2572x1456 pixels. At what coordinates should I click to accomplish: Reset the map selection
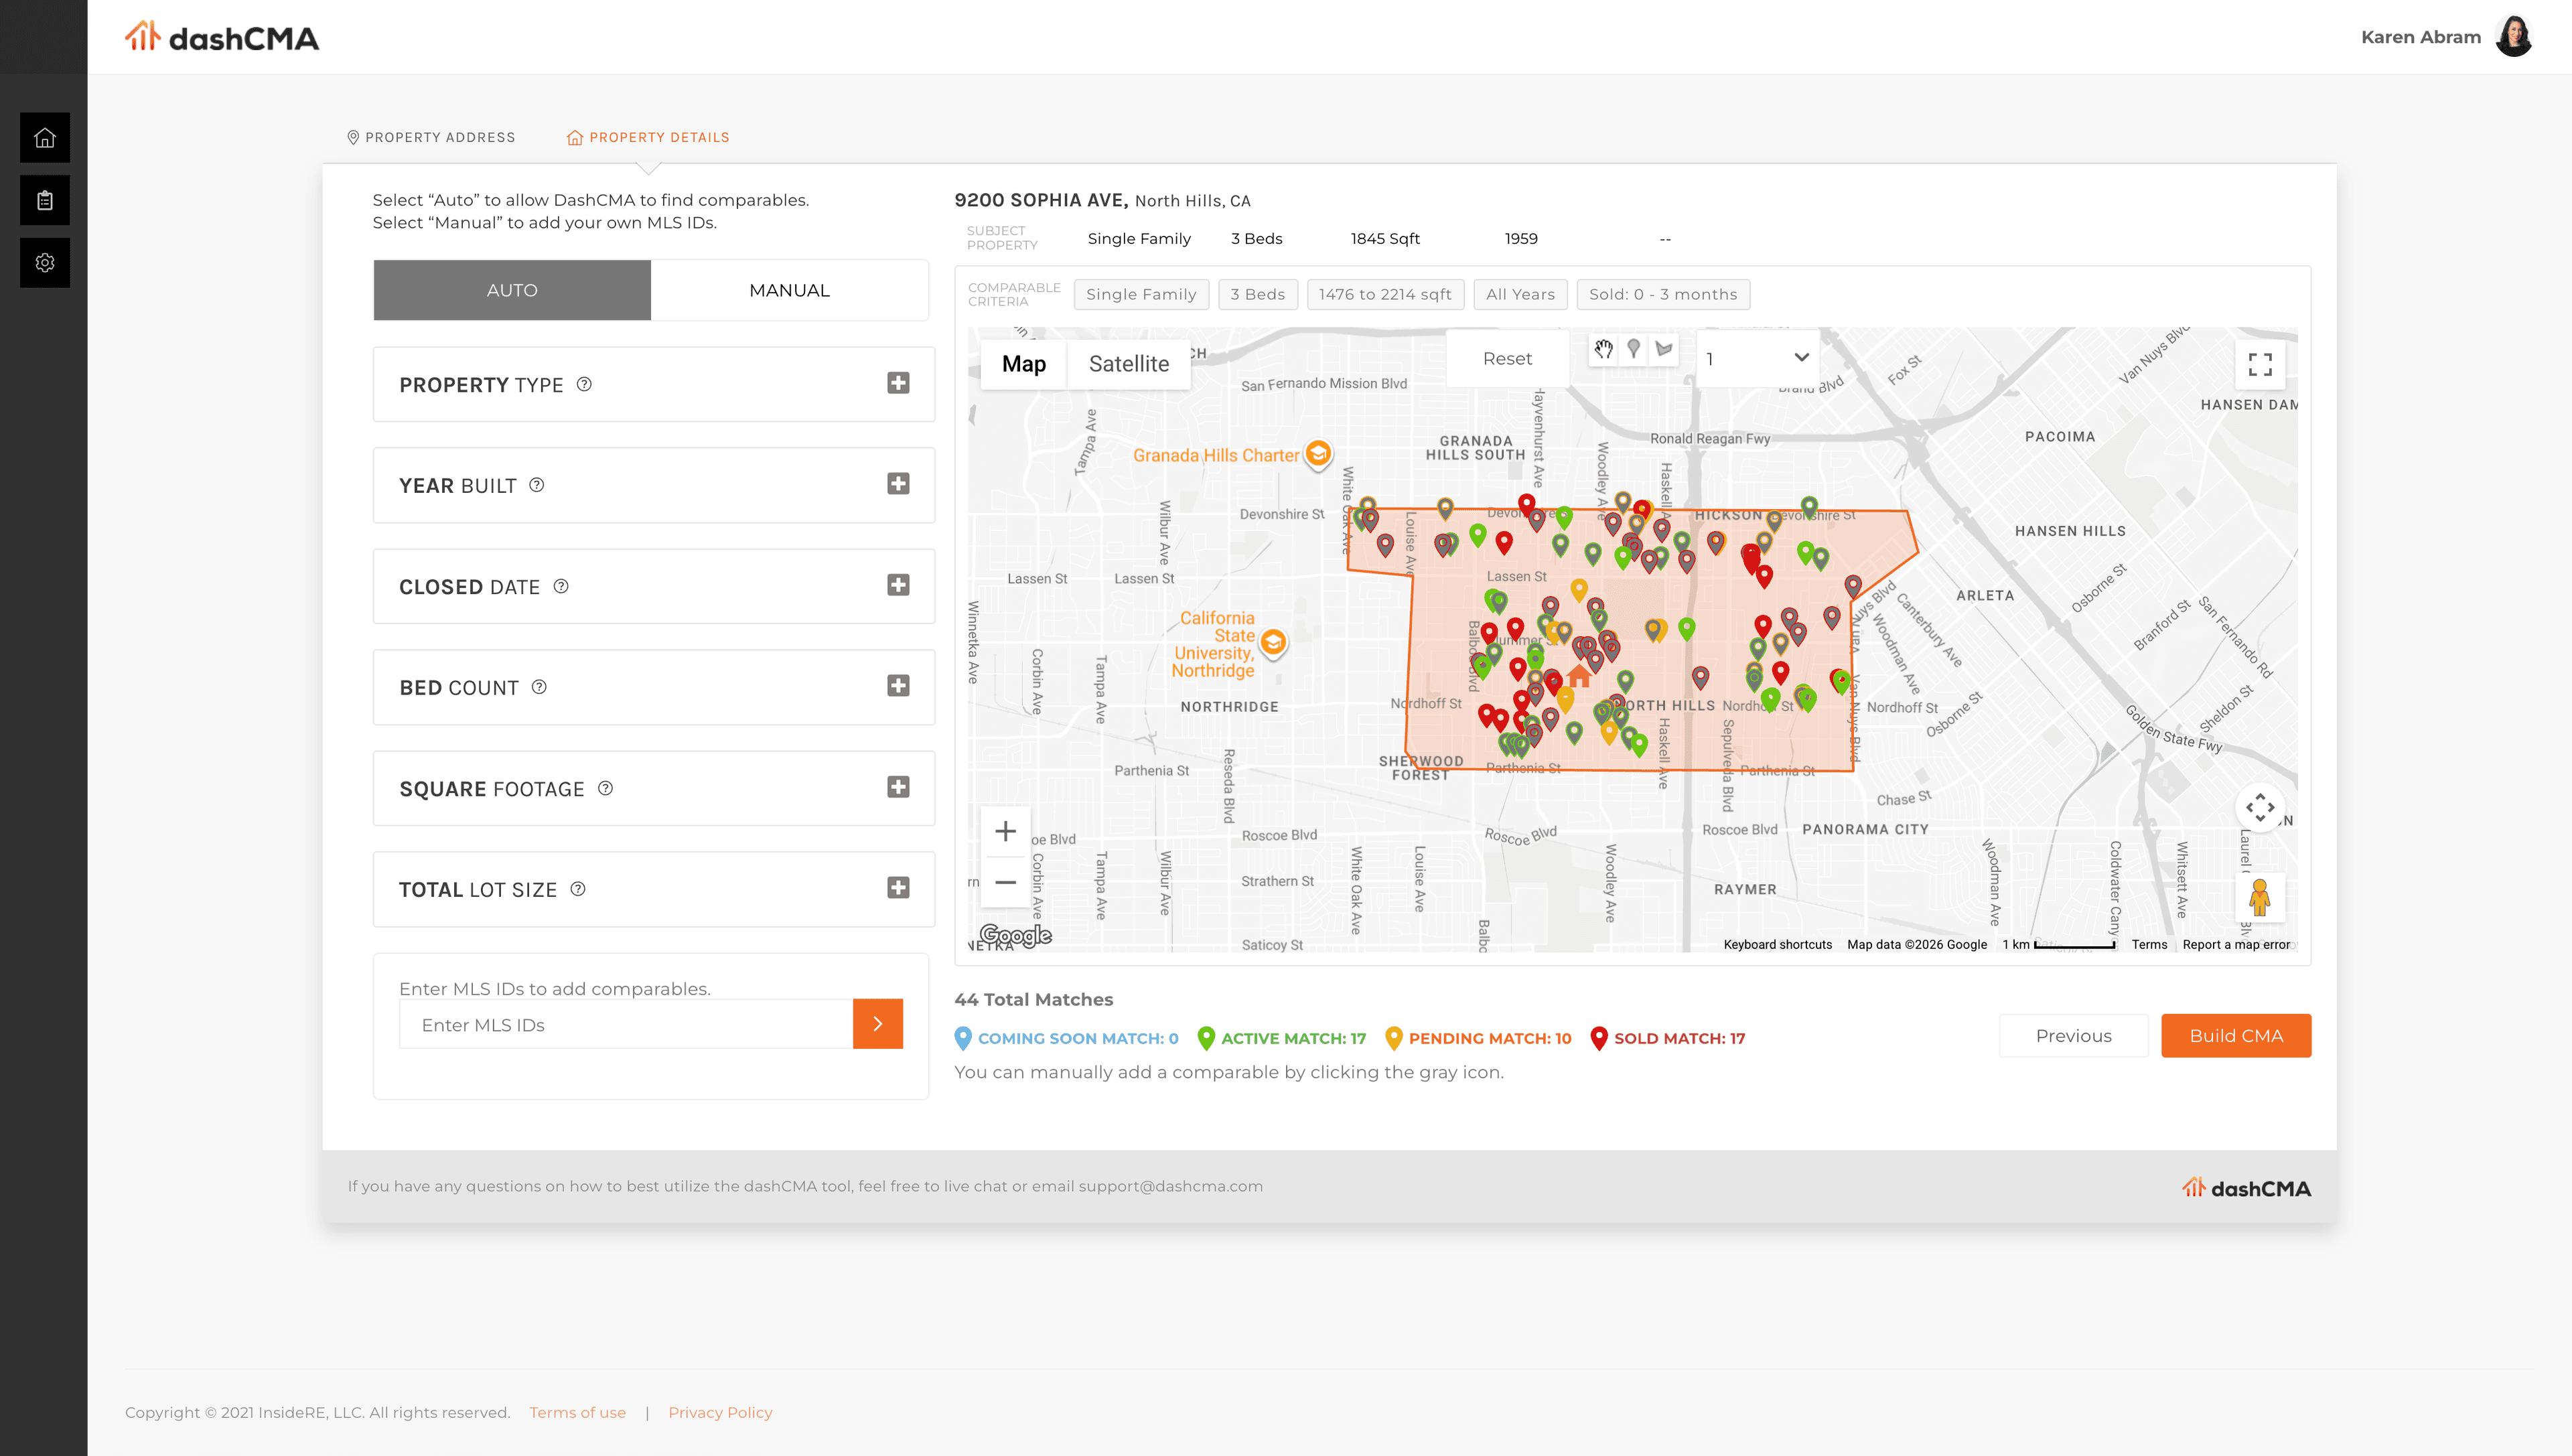[x=1507, y=358]
